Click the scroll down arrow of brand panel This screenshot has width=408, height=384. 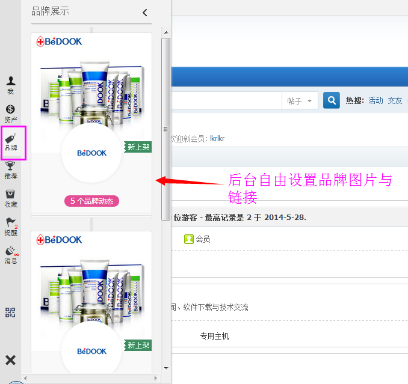click(166, 368)
